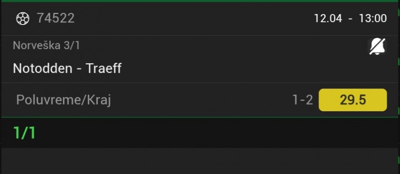Click the green line at the top
Screen dimensions: 400x174
tap(200, 1)
